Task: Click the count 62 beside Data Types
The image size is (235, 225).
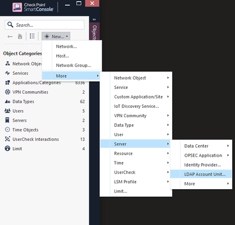Action: 82,101
